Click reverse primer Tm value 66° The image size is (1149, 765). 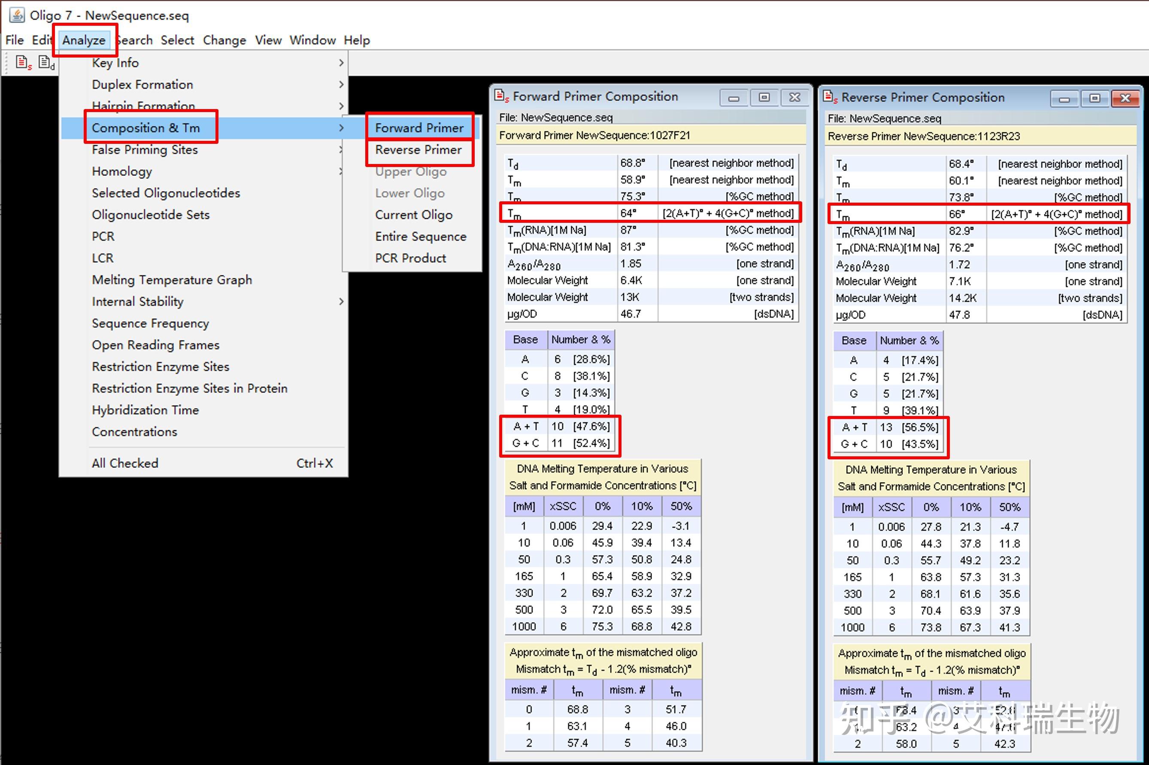click(957, 214)
